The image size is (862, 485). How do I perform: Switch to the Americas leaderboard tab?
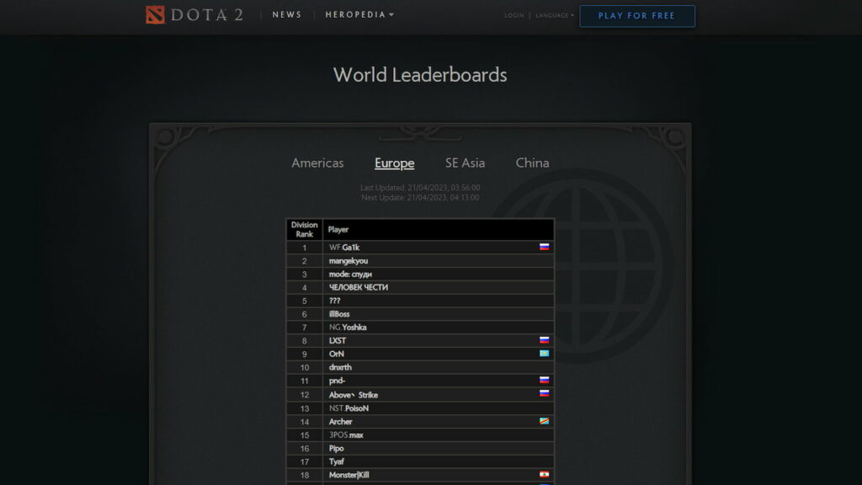click(317, 163)
